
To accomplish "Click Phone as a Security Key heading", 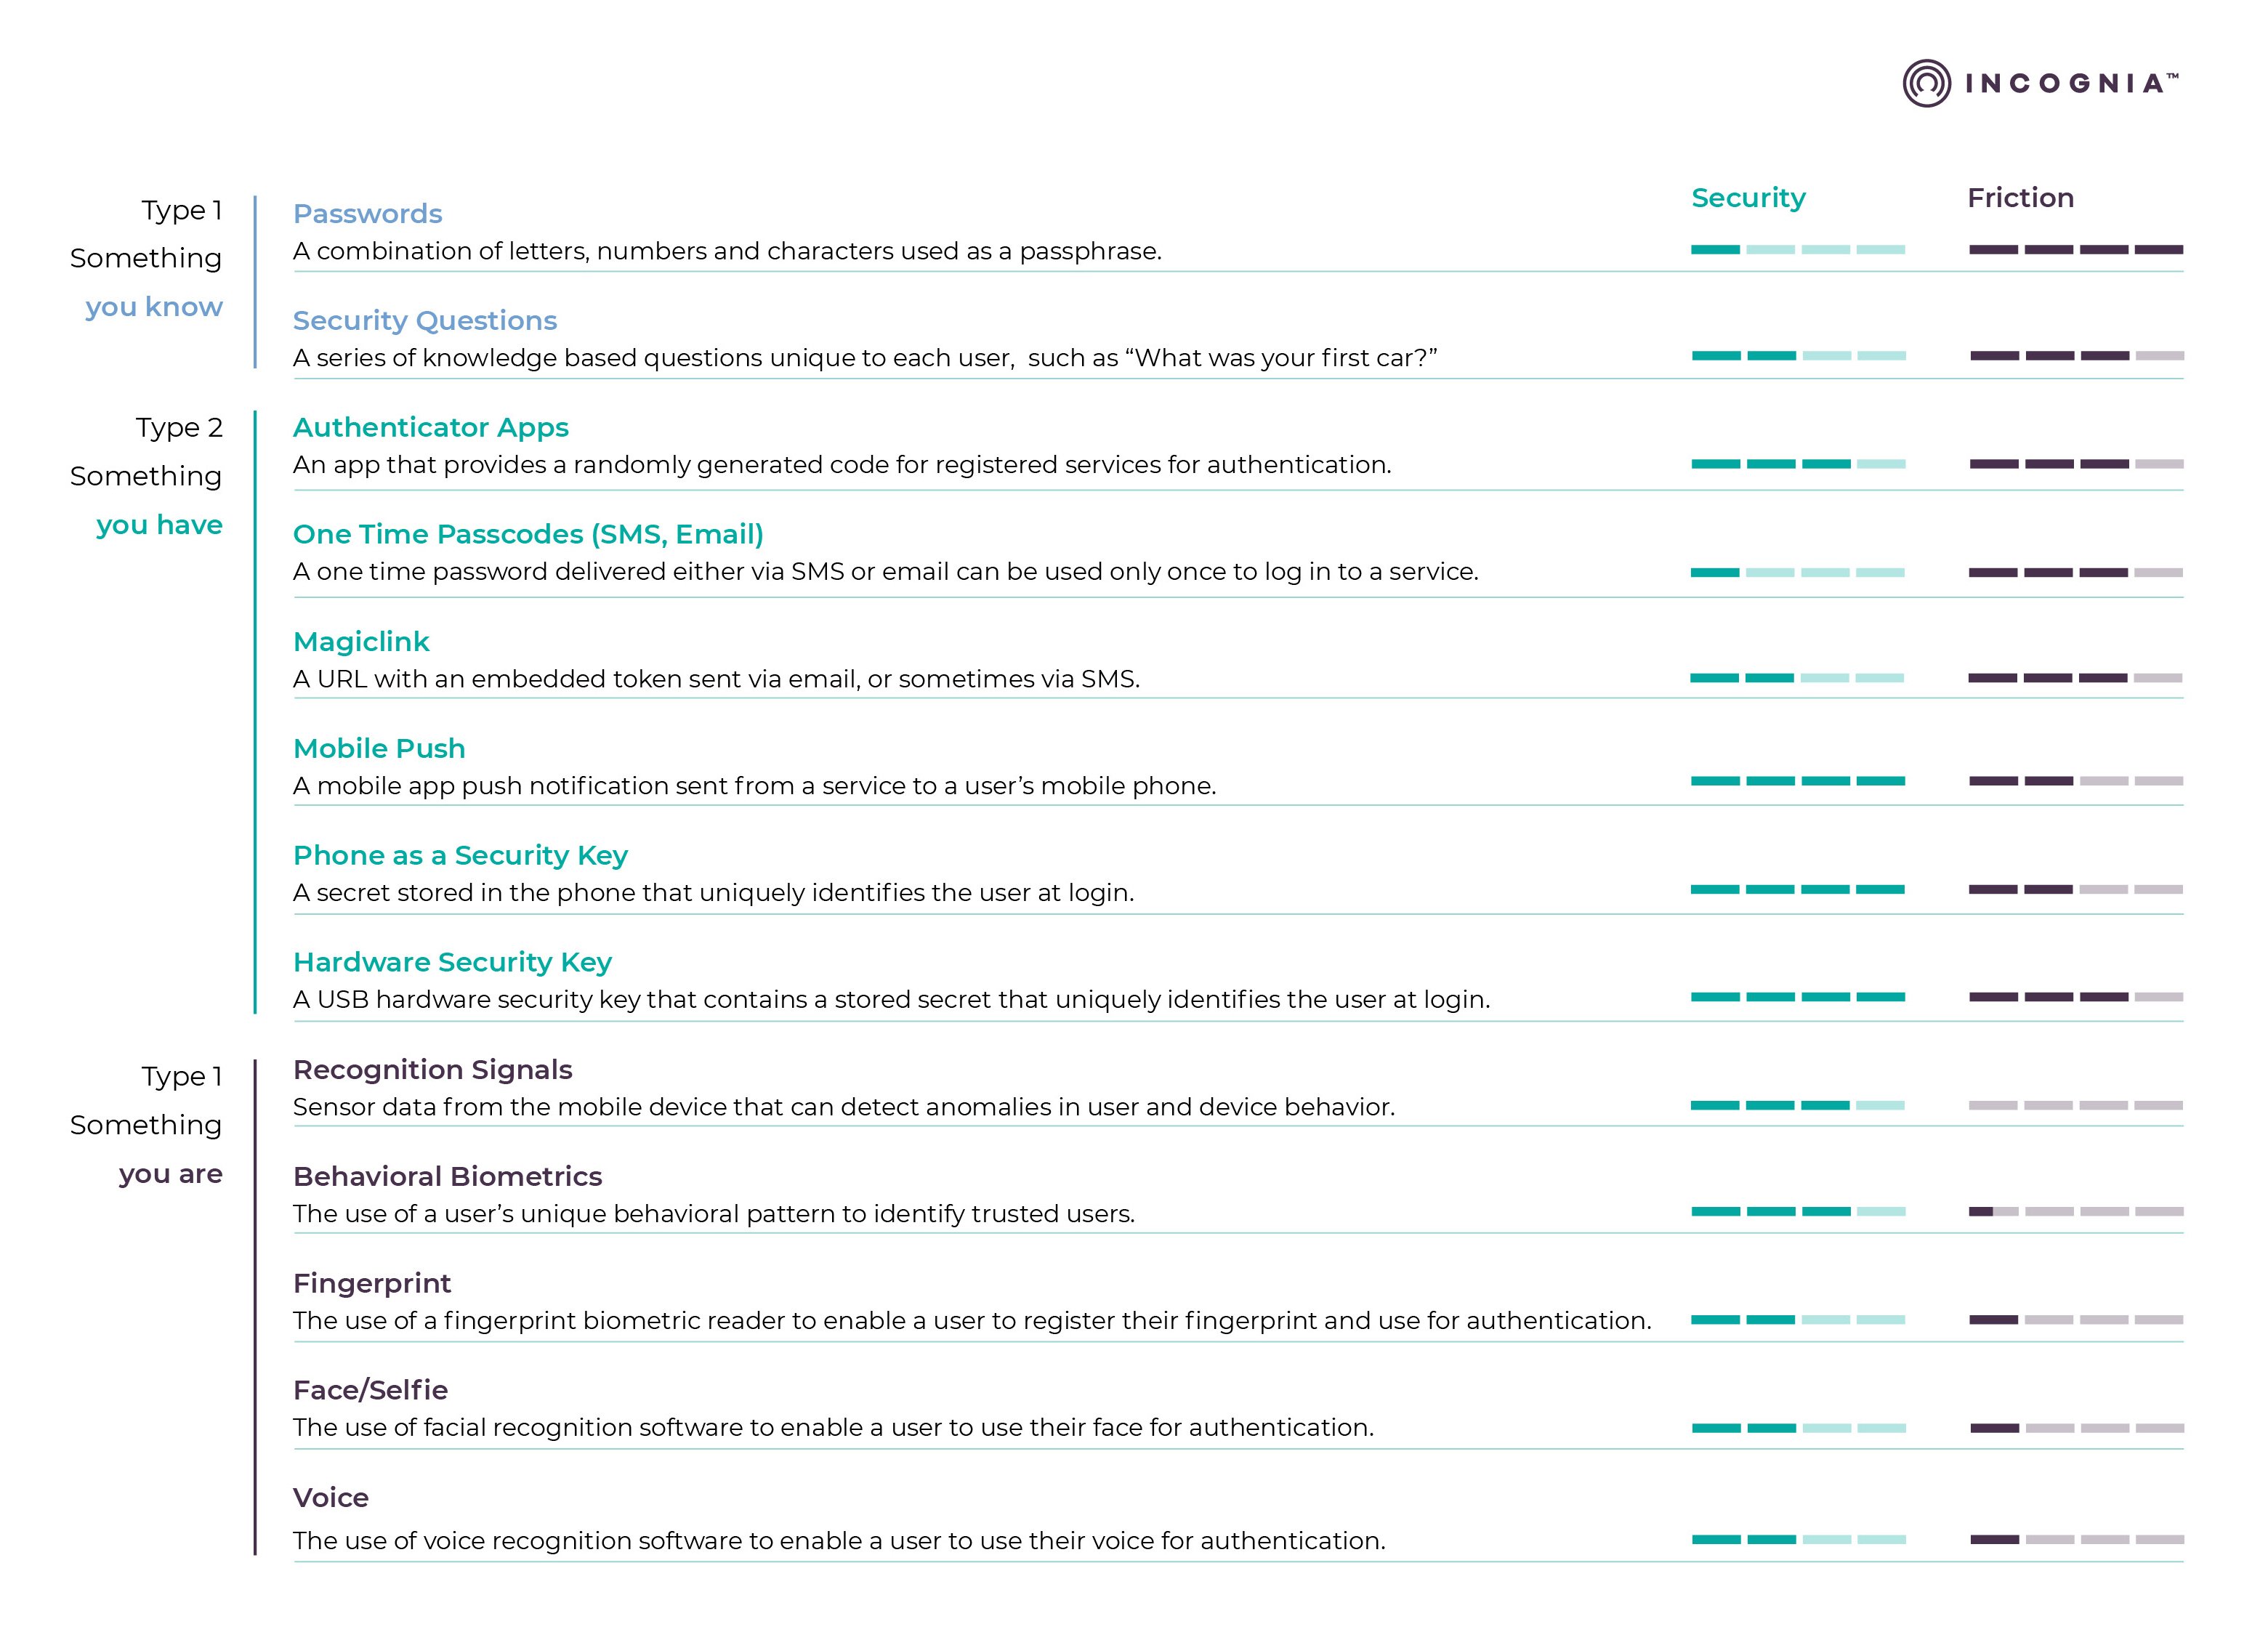I will pos(460,856).
